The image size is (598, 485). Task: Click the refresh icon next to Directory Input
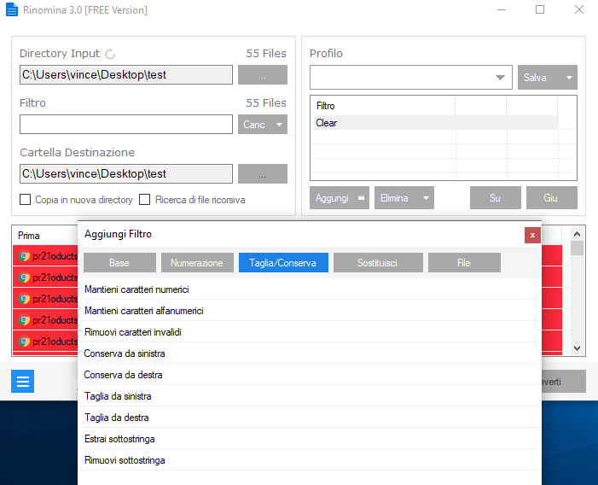(110, 54)
